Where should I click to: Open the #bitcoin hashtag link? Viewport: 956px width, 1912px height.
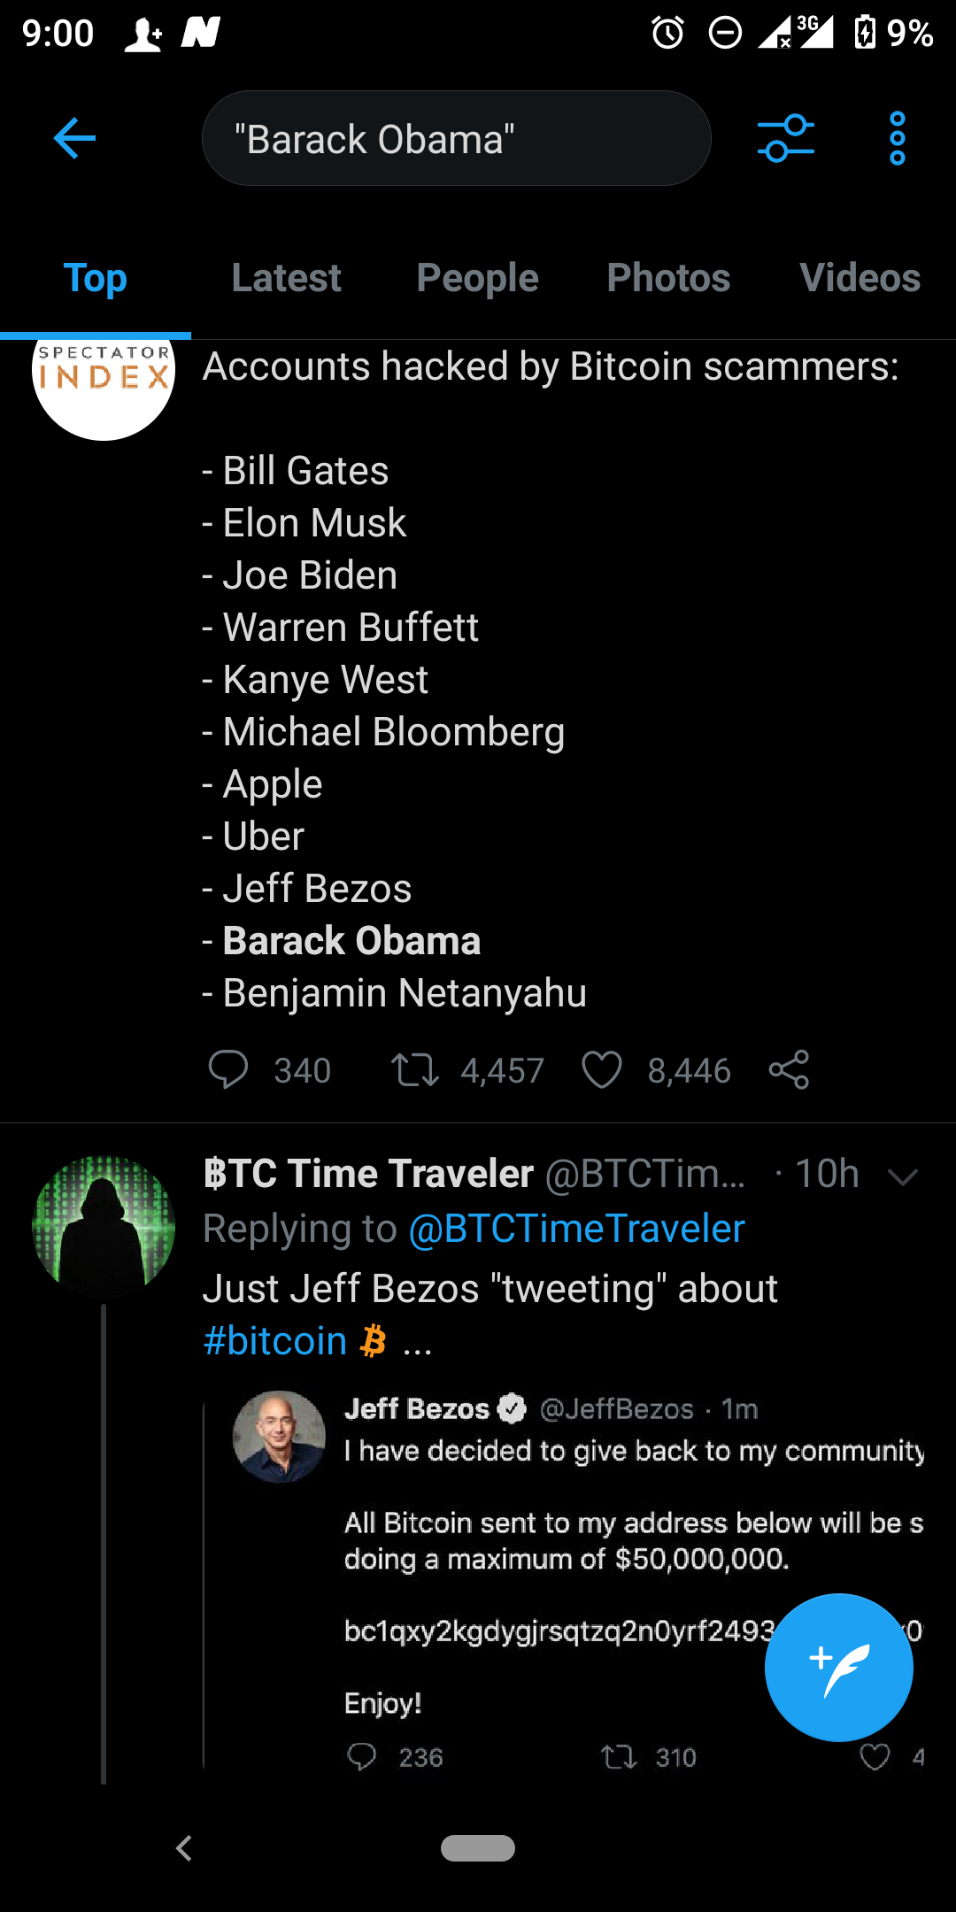(x=274, y=1341)
